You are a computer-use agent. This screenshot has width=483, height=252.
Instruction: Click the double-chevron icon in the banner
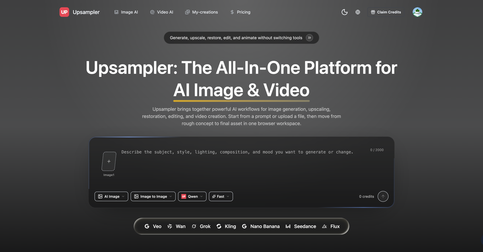click(x=310, y=38)
